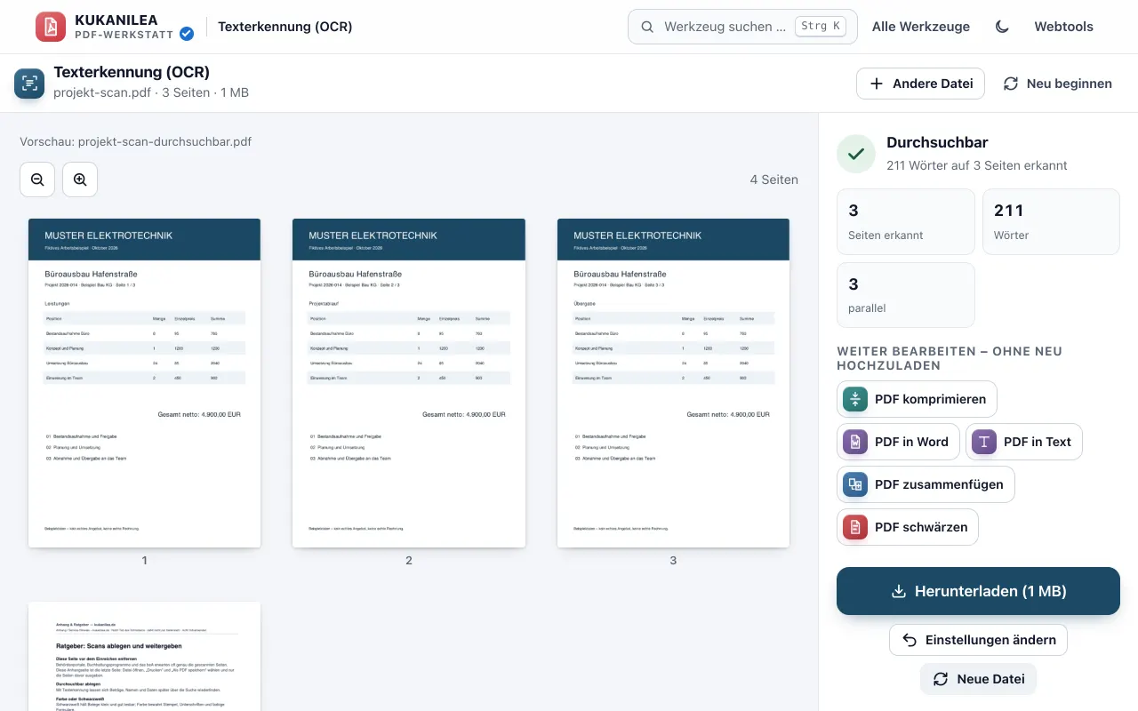Click the refresh icon in Neu beginnen

tap(1011, 84)
